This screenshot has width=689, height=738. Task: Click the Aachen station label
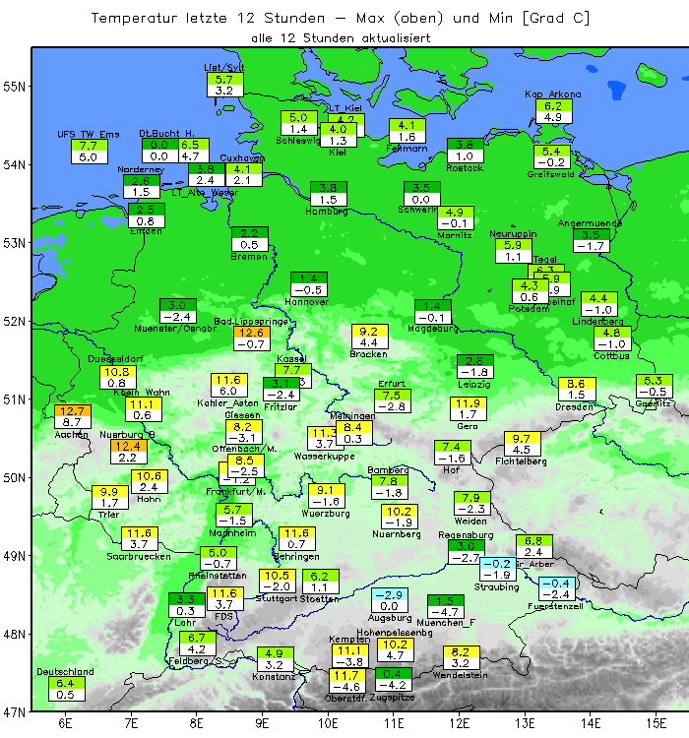tap(71, 434)
